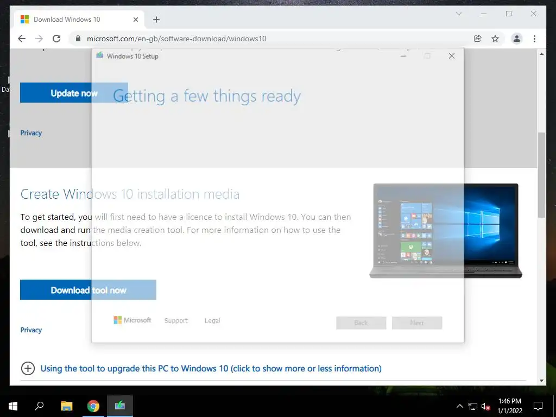Click Windows 10 Setup title bar icon
The image size is (556, 417).
[x=100, y=55]
